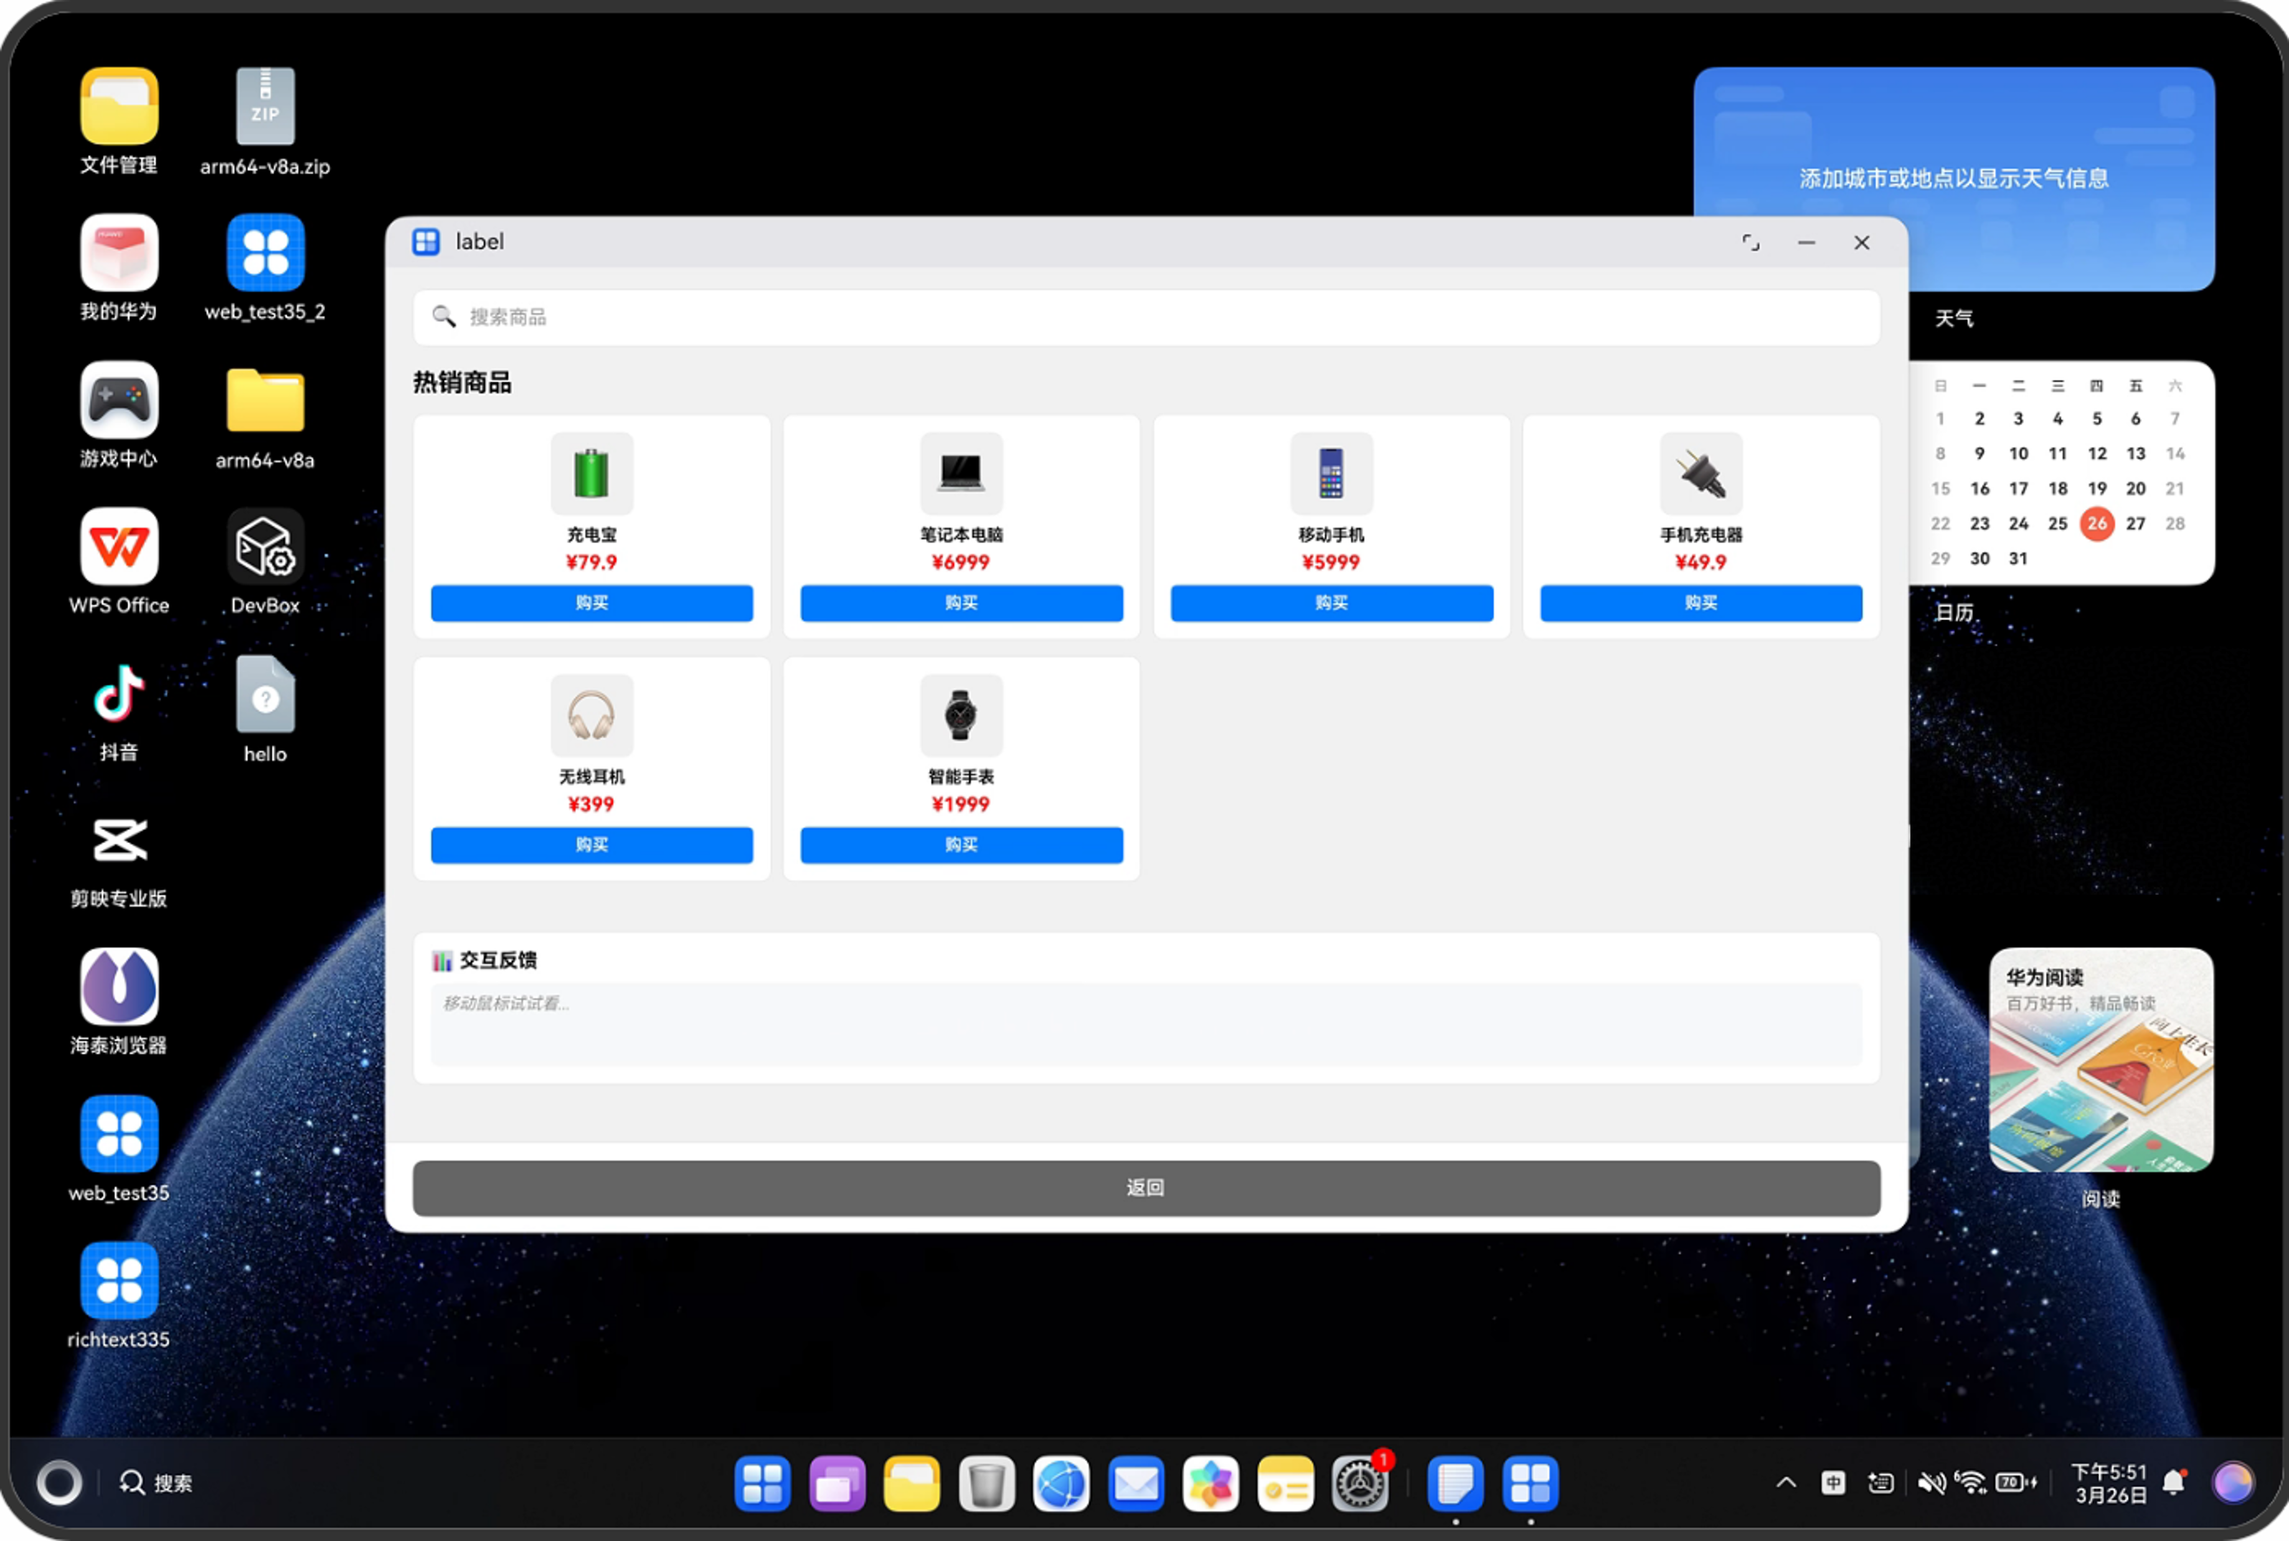The height and width of the screenshot is (1541, 2289).
Task: Click the 充电宝 battery product image
Action: (x=592, y=474)
